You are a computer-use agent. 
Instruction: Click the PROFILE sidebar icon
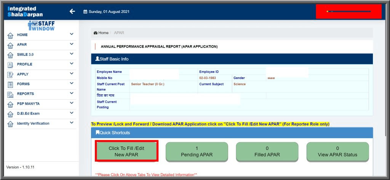(10, 65)
